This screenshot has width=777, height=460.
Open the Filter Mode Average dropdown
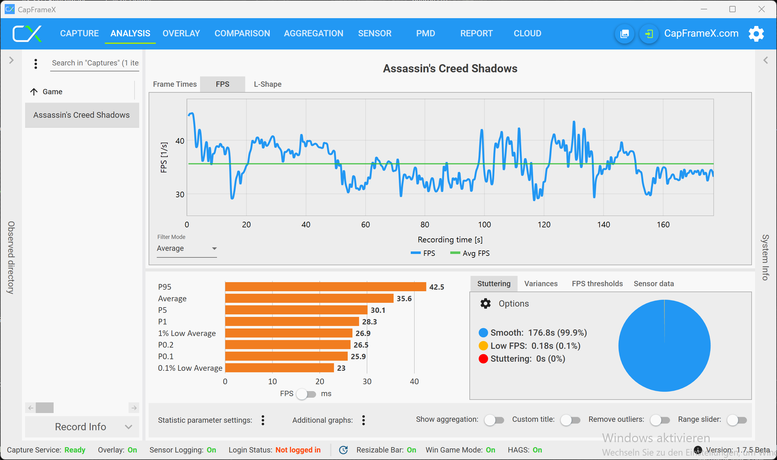click(x=187, y=249)
